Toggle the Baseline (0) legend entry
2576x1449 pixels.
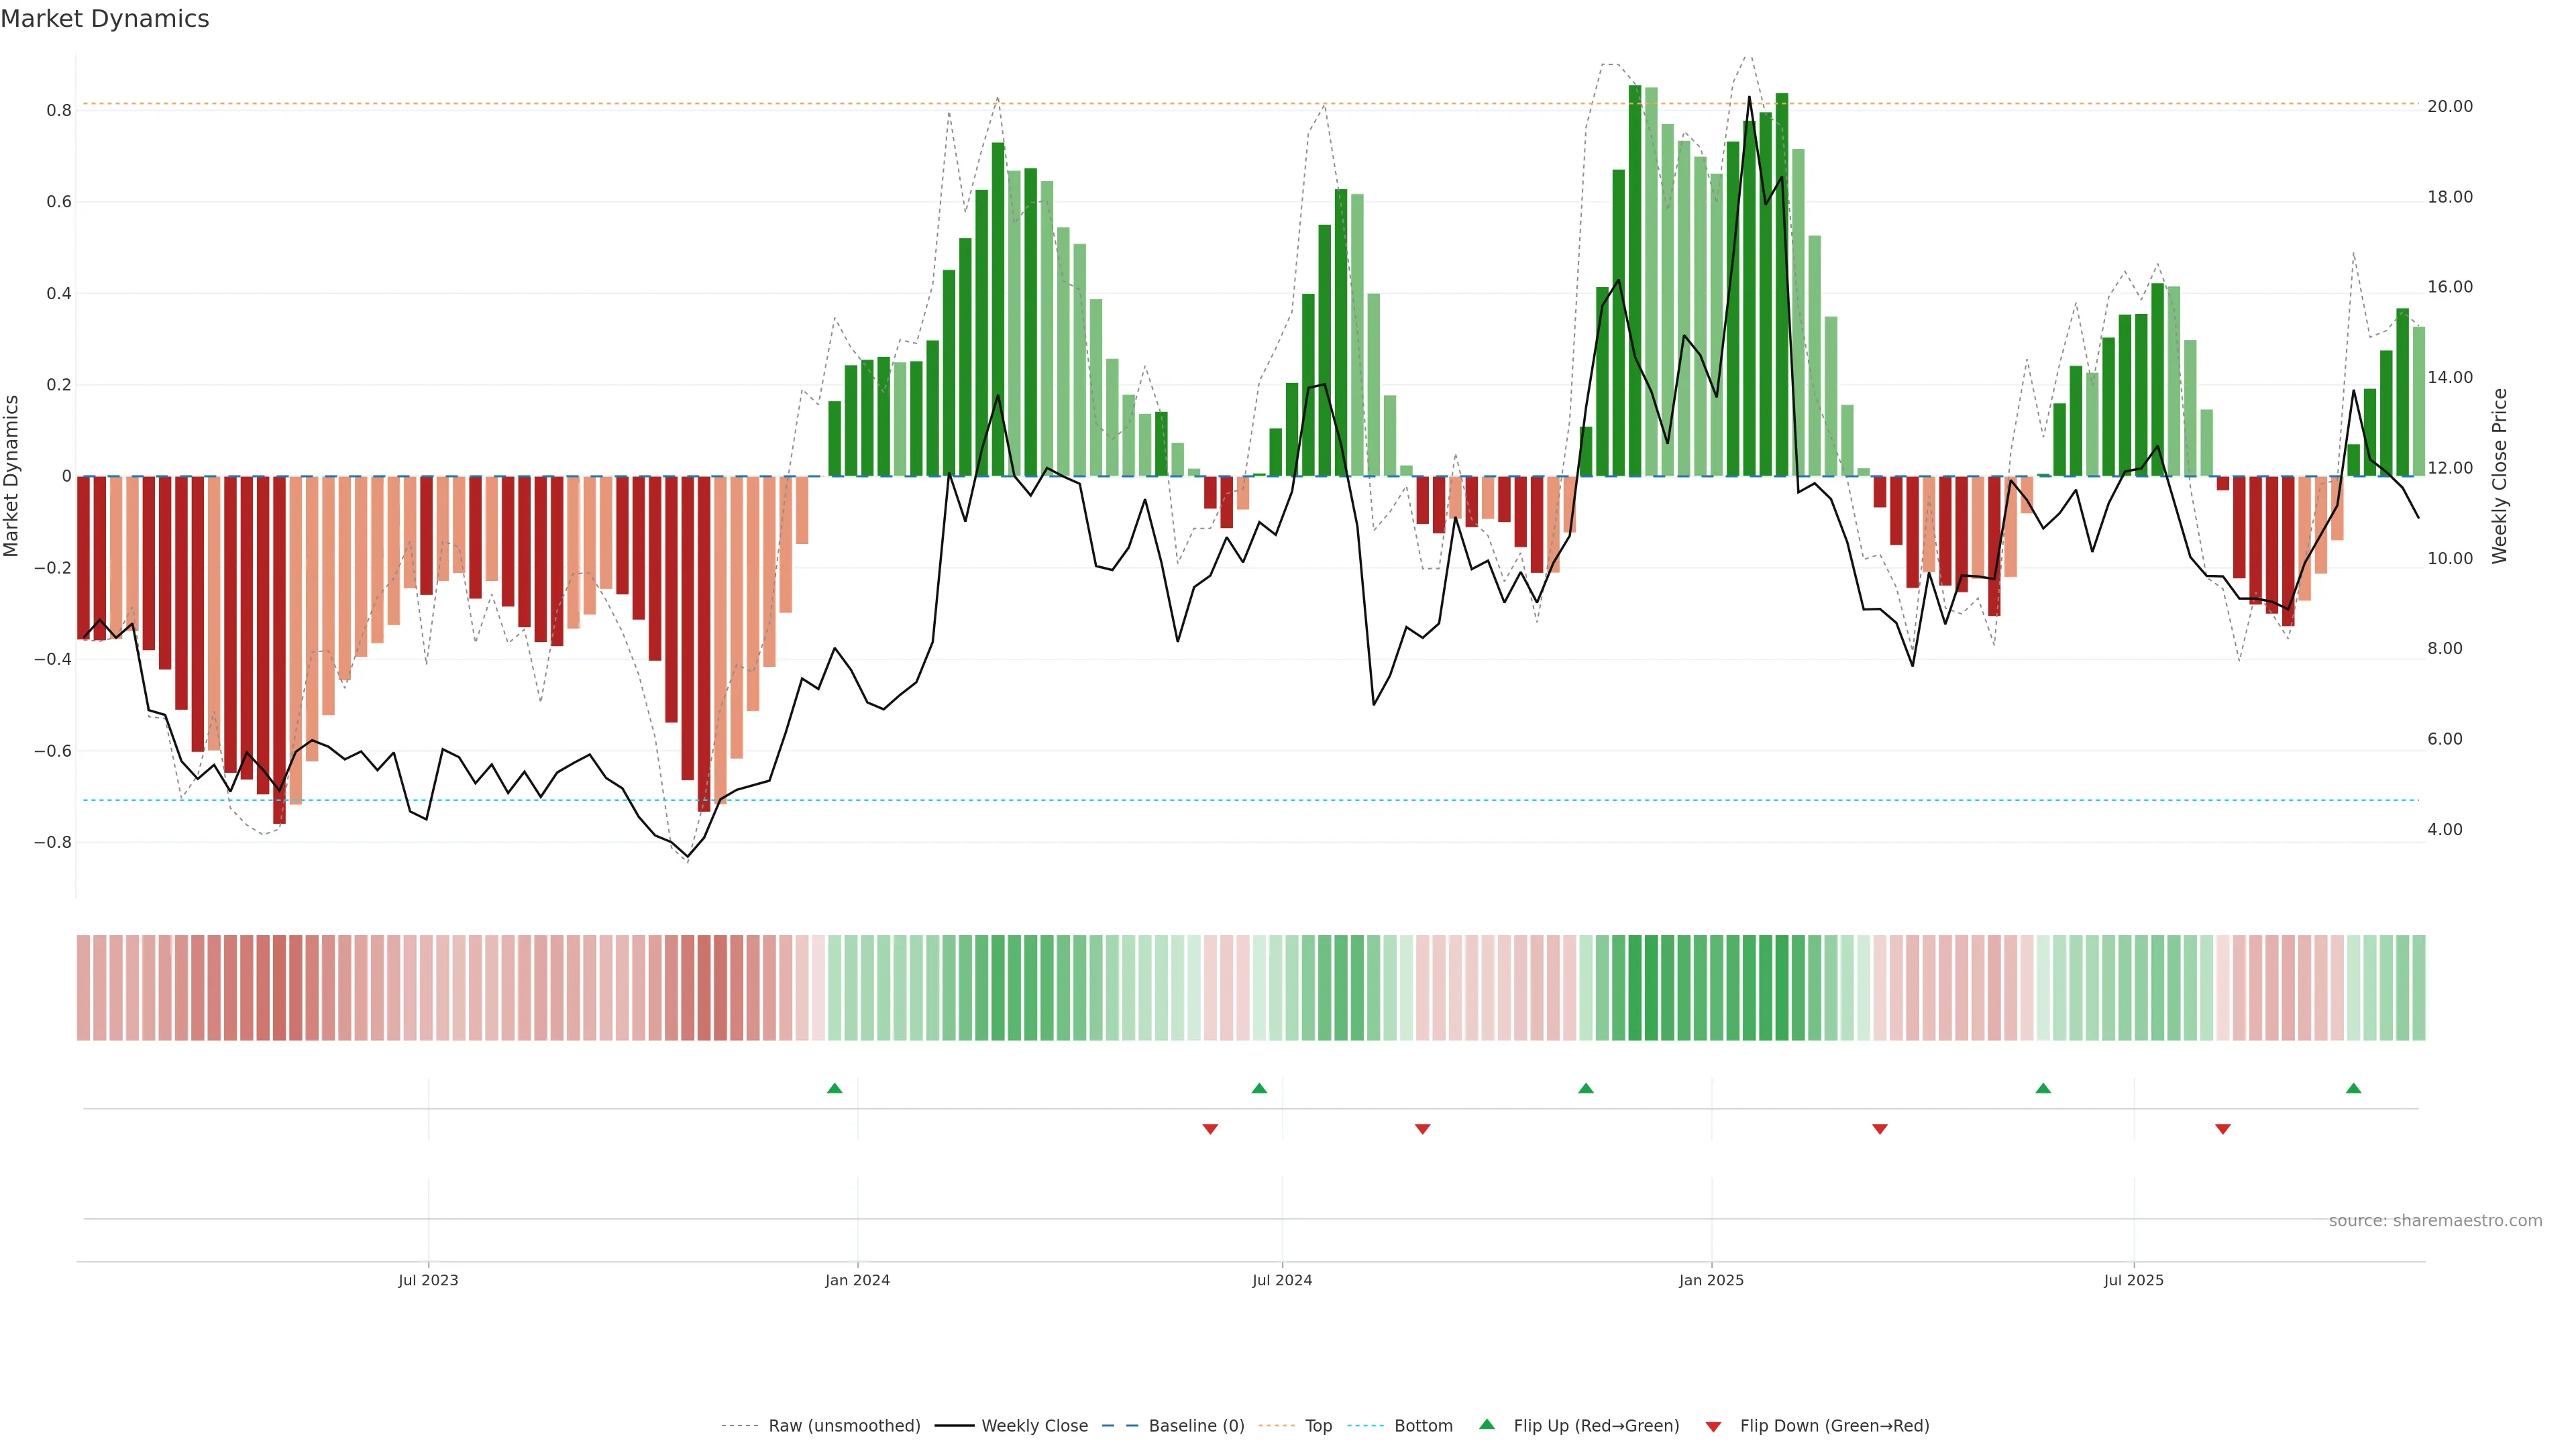[x=1196, y=1426]
